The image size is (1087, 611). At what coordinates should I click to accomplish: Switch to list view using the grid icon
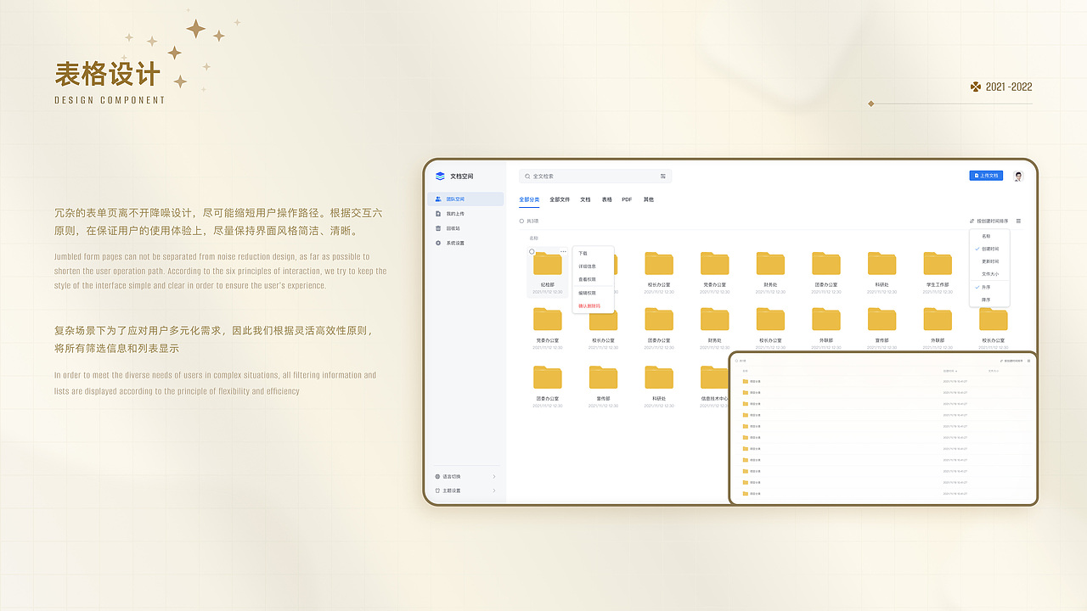[x=1018, y=221]
